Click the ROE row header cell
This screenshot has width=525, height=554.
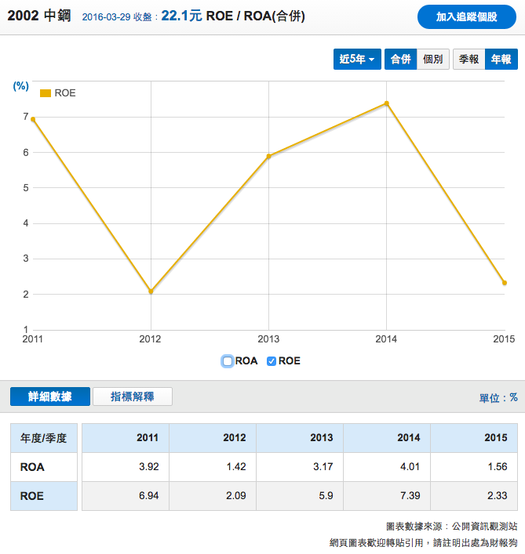pos(44,496)
